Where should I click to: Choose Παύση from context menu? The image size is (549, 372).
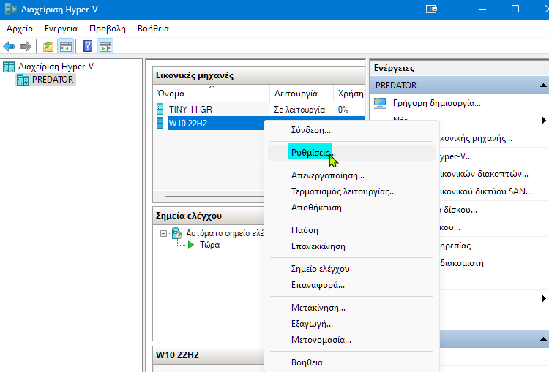tap(351, 230)
